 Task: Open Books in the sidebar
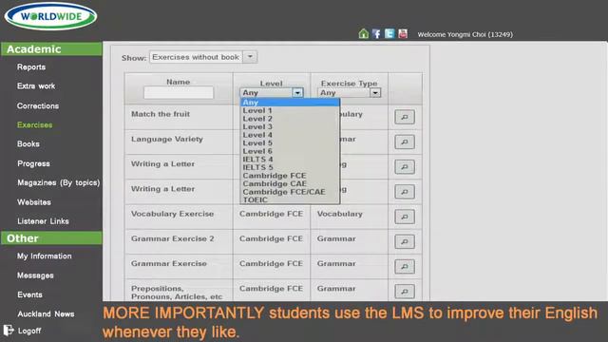click(28, 143)
